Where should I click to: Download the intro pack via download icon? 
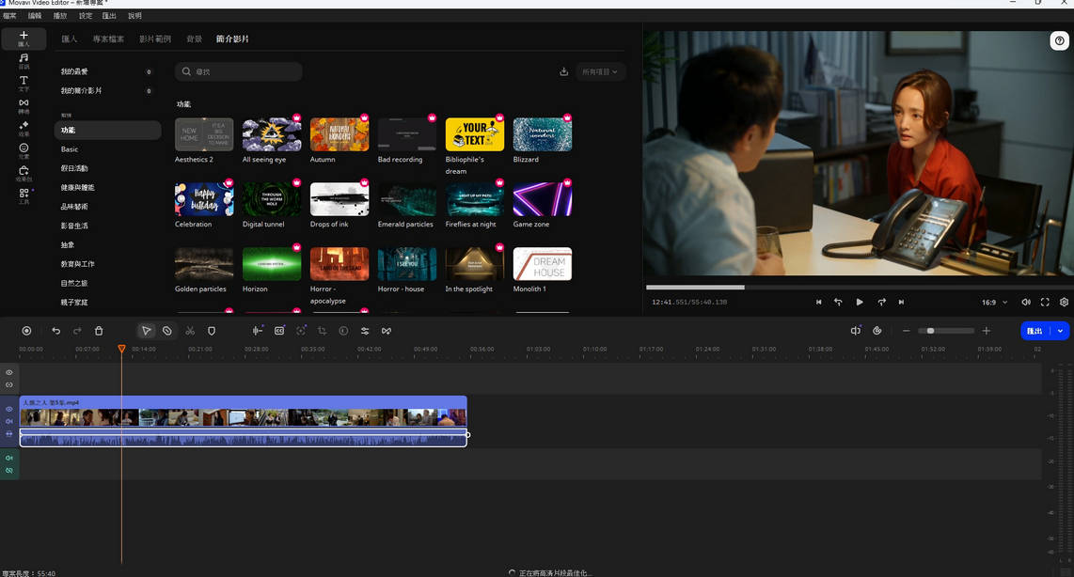[x=563, y=71]
